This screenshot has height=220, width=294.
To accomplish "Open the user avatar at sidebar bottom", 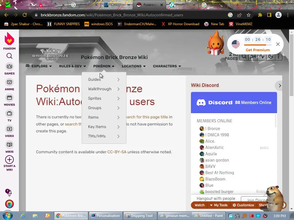I will pyautogui.click(x=9, y=204).
